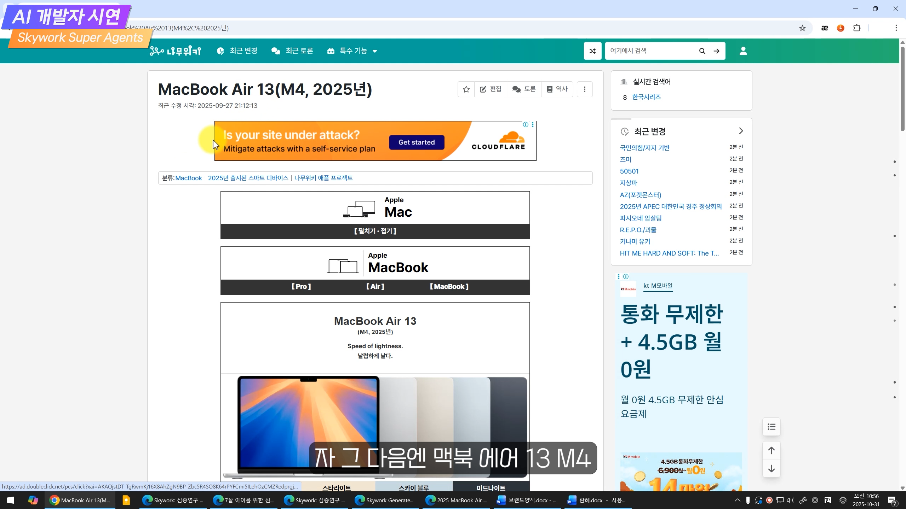The image size is (906, 509).
Task: Open the document's more options menu
Action: [x=585, y=89]
